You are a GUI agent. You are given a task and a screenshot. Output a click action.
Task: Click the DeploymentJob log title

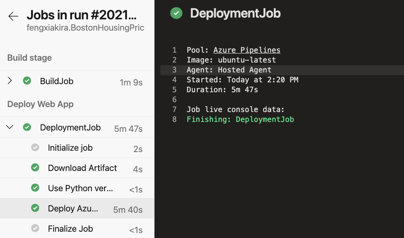tap(235, 13)
